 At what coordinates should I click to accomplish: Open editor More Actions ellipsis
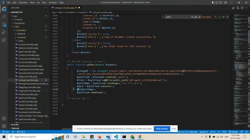(246, 8)
